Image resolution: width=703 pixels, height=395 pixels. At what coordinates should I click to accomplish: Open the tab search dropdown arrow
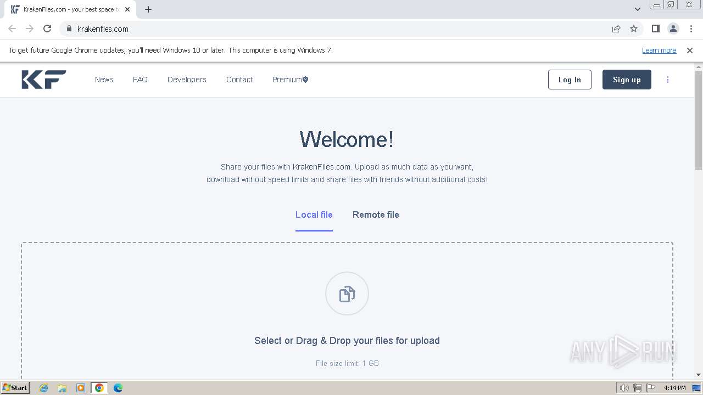tap(638, 9)
